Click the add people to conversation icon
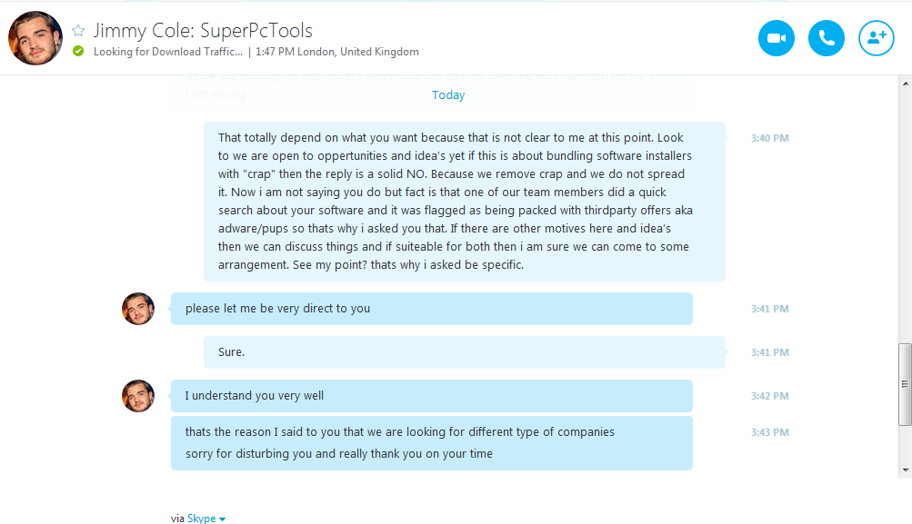This screenshot has height=524, width=912. pos(876,38)
